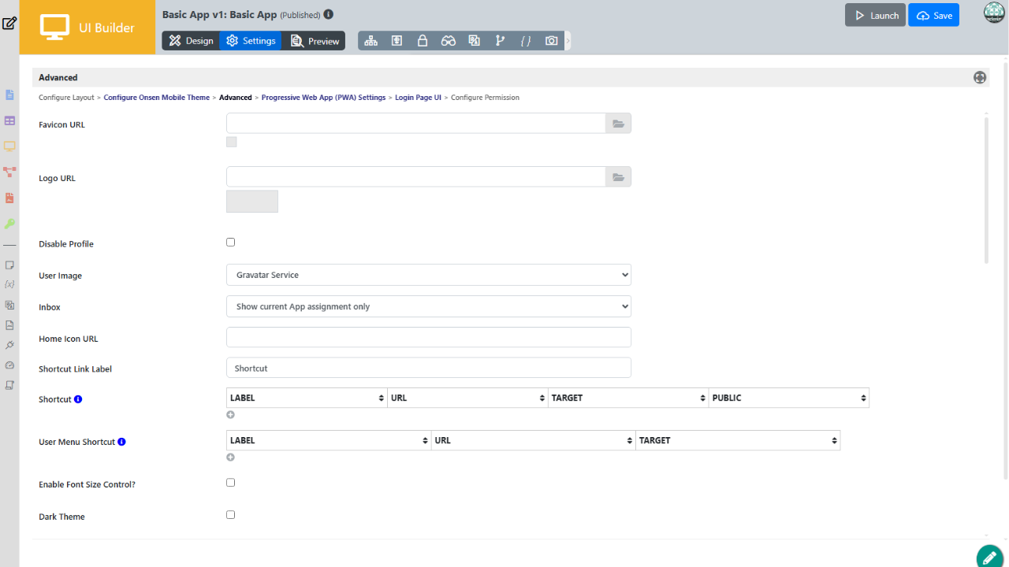Screen dimensions: 1009x567
Task: Click the Home Icon URL input field
Action: (x=428, y=338)
